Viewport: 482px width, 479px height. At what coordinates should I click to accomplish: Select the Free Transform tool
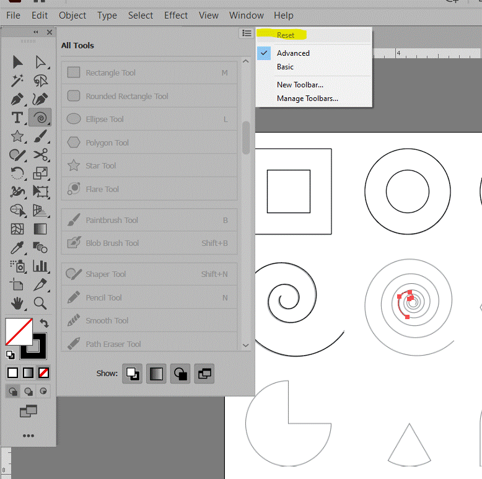coord(40,192)
